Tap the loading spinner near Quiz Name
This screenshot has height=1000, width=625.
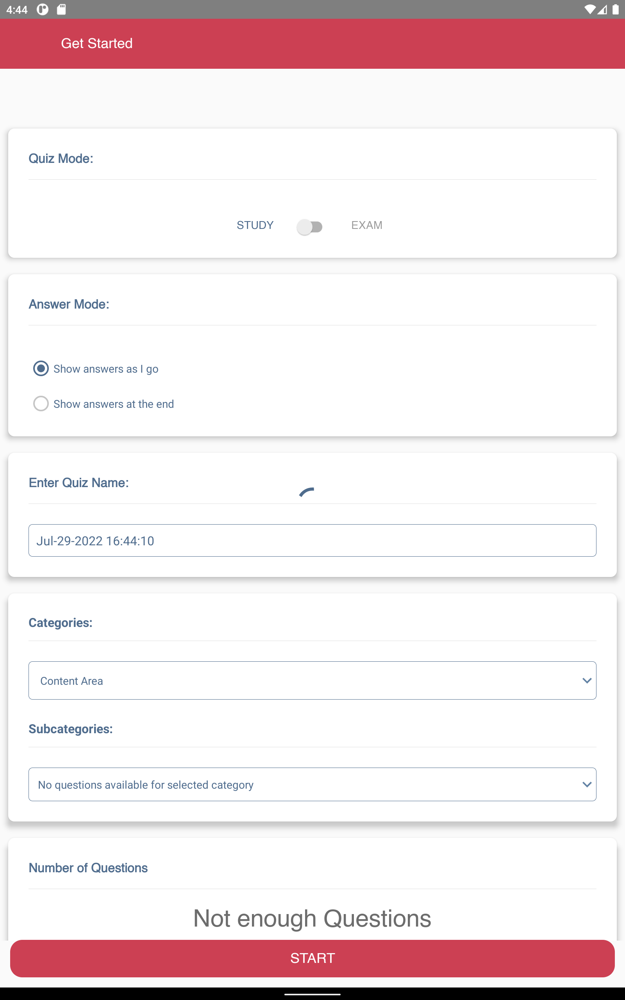coord(307,492)
